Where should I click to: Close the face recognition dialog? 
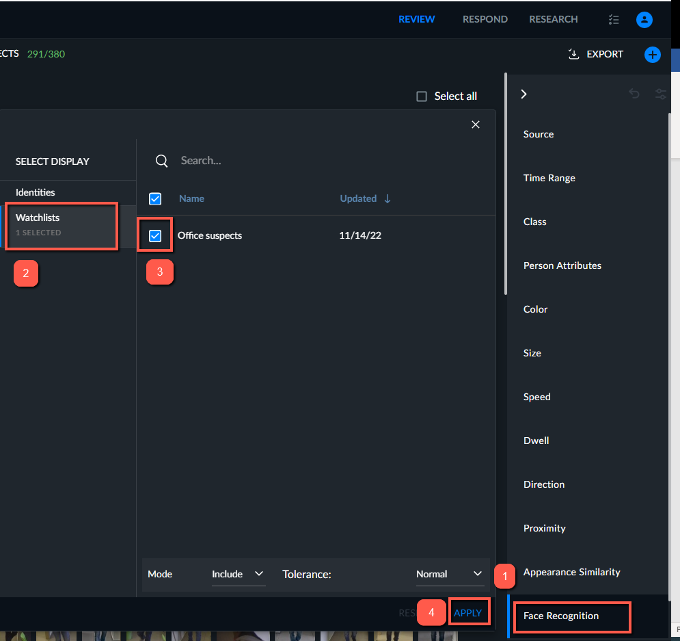point(475,125)
